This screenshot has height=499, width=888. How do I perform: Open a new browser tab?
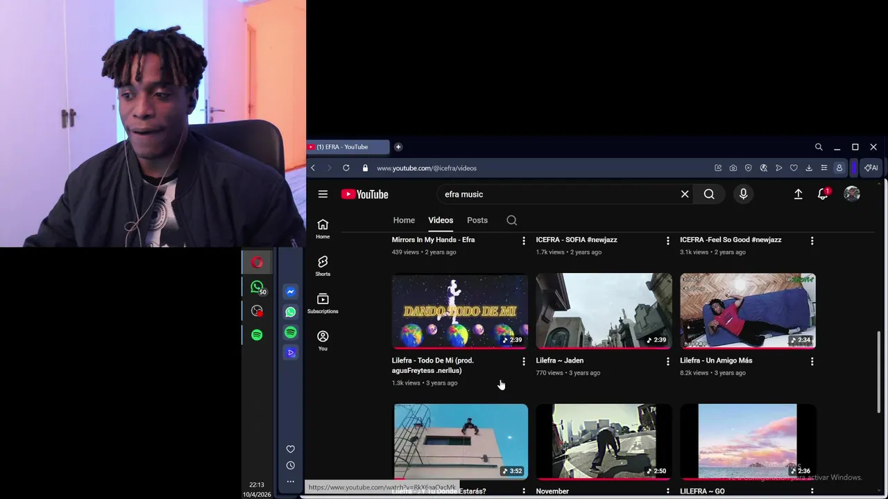(x=398, y=147)
